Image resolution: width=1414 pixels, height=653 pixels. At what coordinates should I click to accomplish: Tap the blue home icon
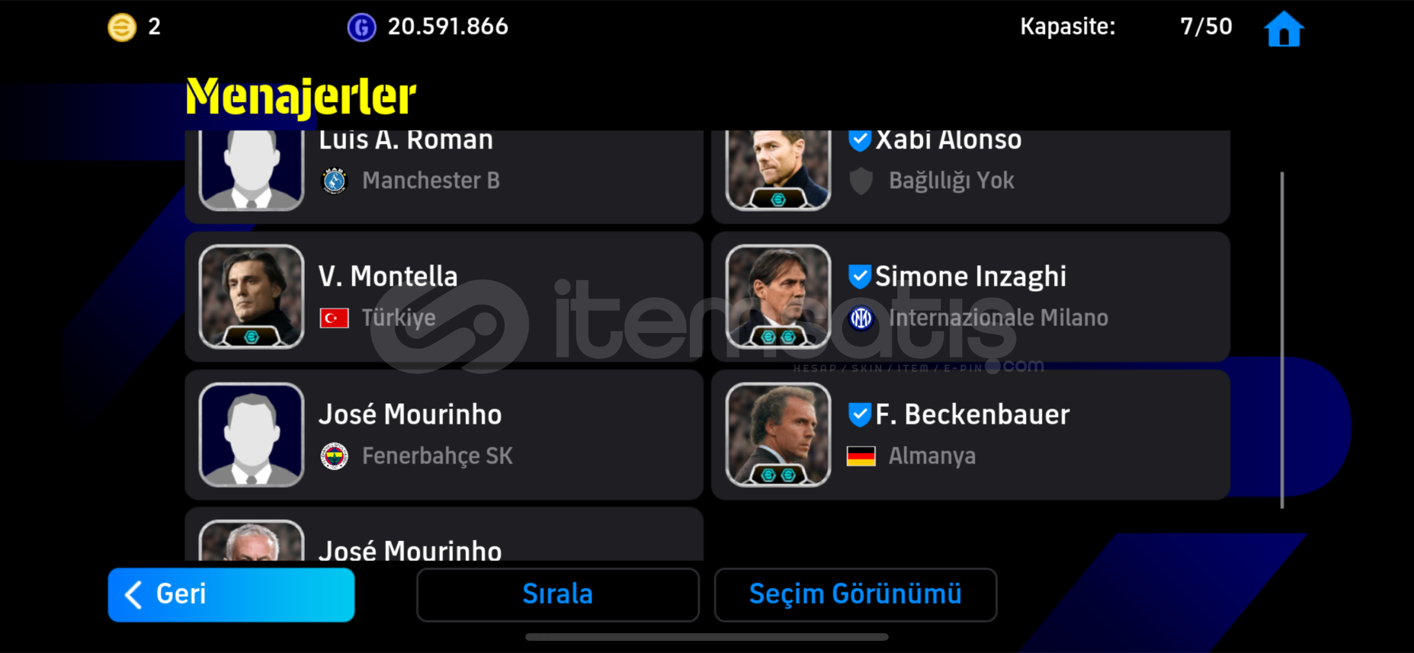1284,28
